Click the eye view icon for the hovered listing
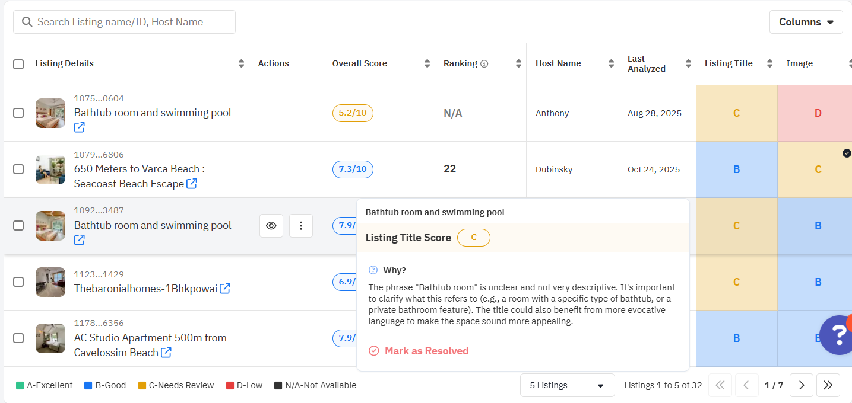The image size is (852, 403). point(271,226)
